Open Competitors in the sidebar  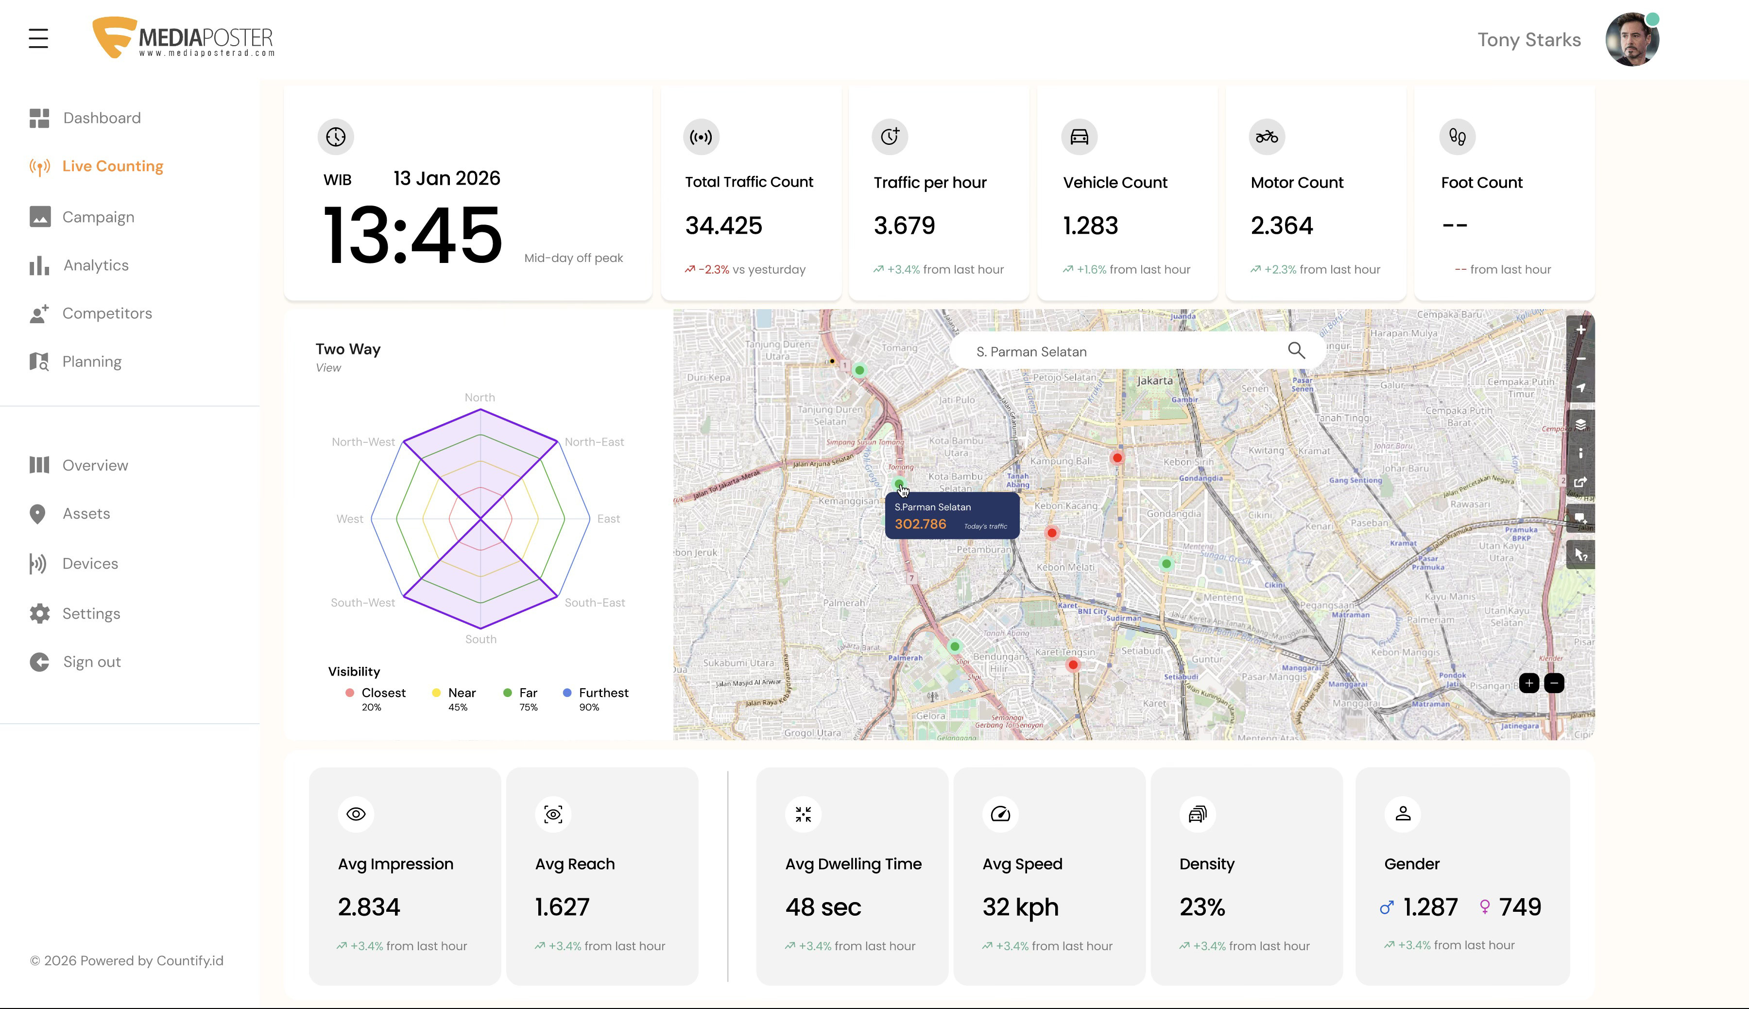(x=107, y=313)
